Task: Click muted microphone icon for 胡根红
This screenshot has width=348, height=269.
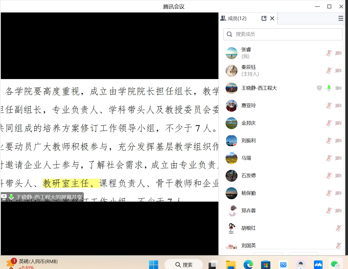Action: pos(338,228)
